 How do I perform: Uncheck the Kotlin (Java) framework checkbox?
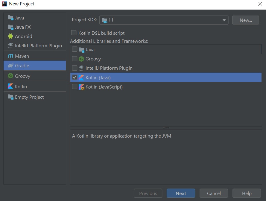pyautogui.click(x=75, y=77)
